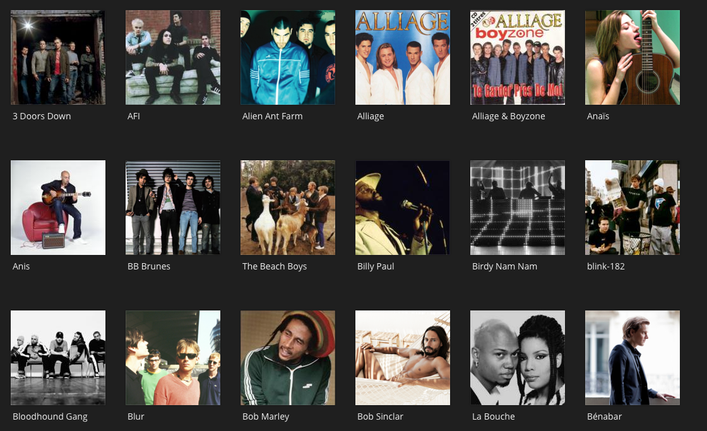707x431 pixels.
Task: Select the Blur artist image
Action: (173, 358)
